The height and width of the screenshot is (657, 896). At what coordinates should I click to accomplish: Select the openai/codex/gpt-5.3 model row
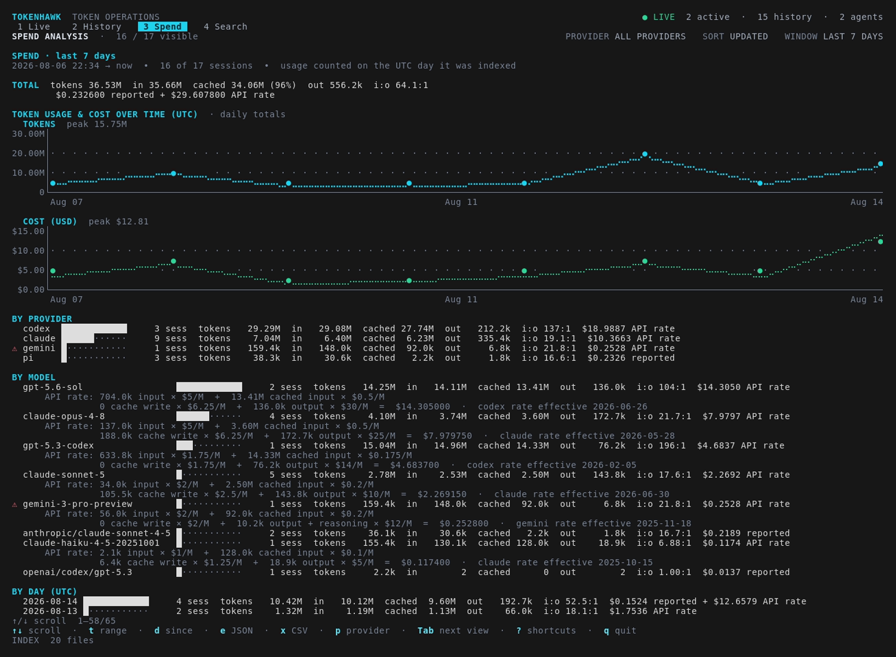(406, 573)
